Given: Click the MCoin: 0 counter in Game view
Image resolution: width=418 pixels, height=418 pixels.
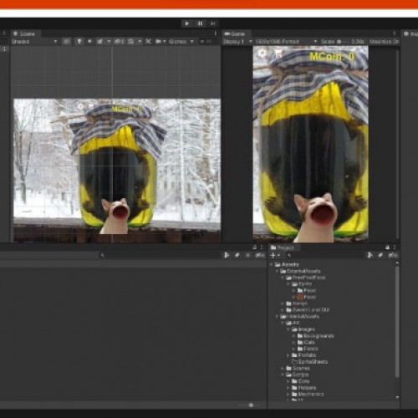Looking at the screenshot, I should [332, 57].
